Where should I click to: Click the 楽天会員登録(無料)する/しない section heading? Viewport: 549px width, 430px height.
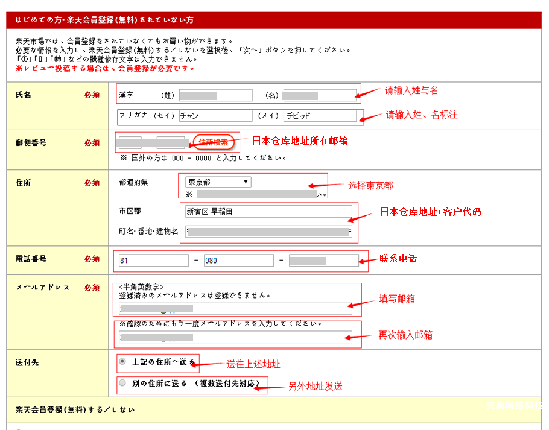click(75, 409)
